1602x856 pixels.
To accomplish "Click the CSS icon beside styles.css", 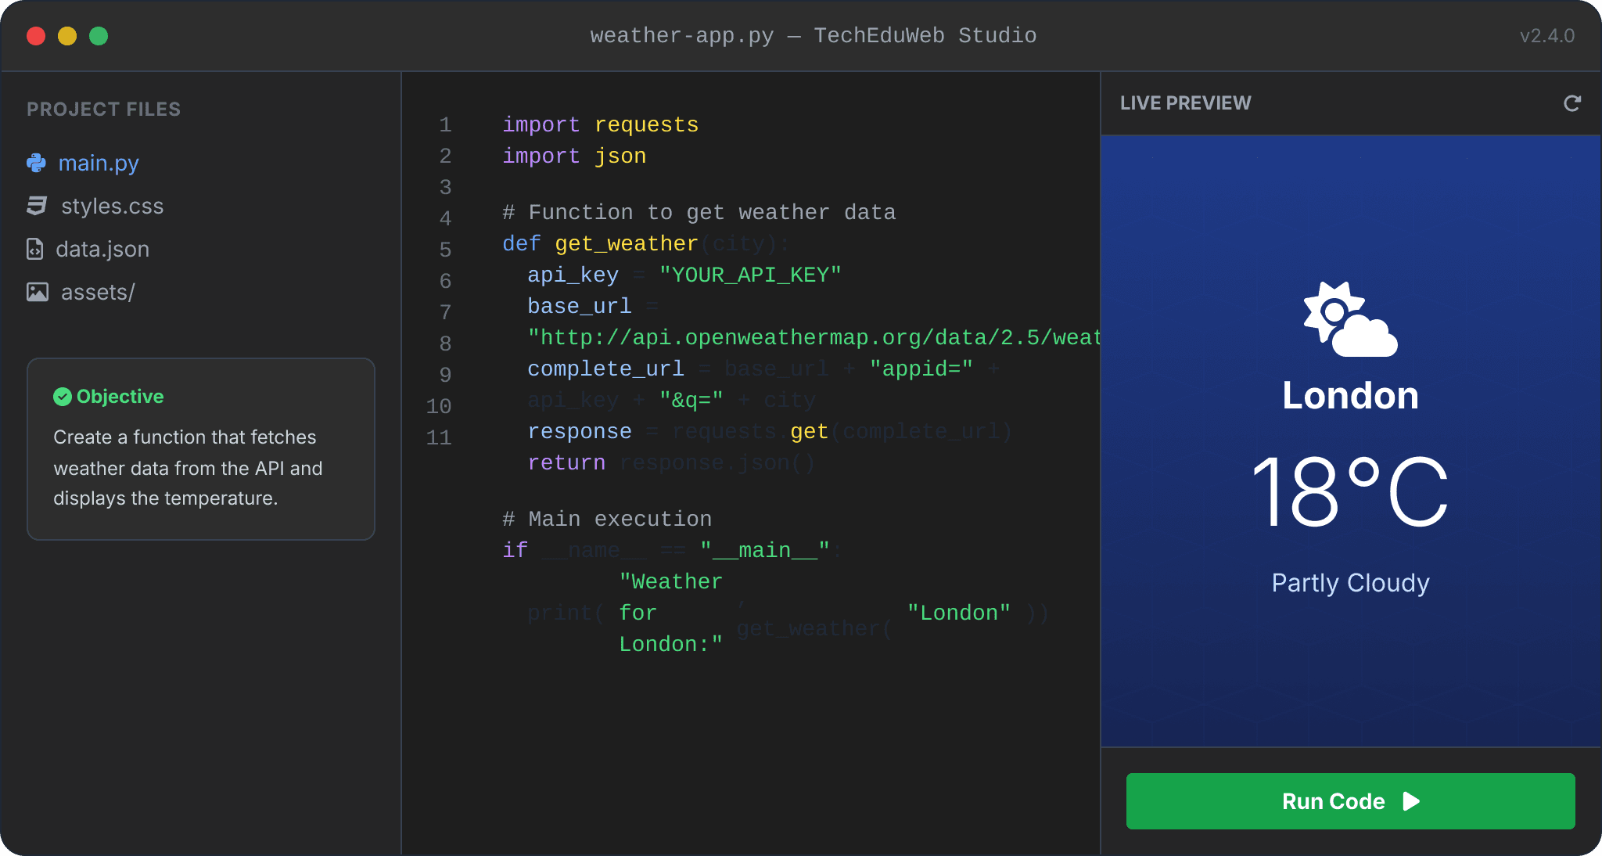I will [x=37, y=206].
